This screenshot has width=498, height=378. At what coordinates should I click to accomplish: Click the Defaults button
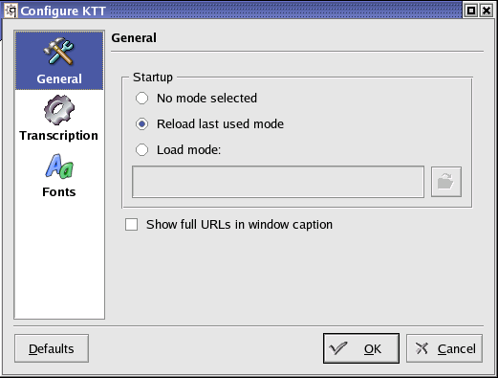(52, 348)
